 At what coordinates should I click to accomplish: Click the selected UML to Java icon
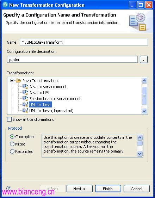coord(25,104)
